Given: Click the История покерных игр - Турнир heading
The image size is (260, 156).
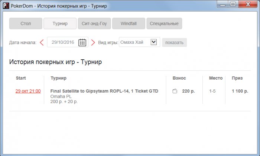Looking at the screenshot, I should [56, 62].
